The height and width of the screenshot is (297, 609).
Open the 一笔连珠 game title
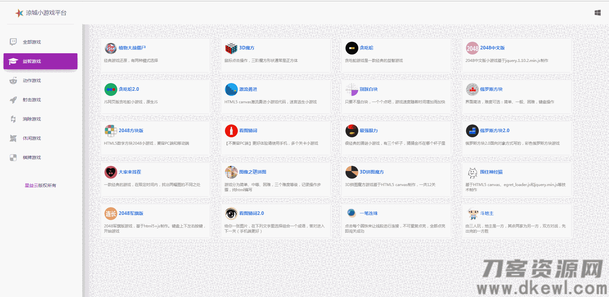369,213
